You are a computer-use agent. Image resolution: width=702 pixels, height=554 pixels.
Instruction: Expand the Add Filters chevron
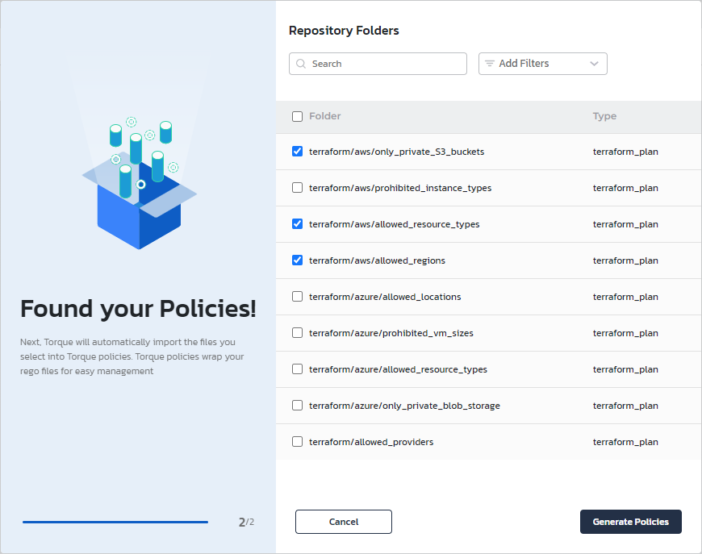tap(595, 64)
